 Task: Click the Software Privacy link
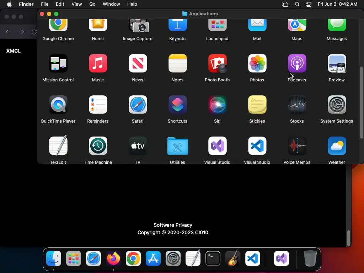pyautogui.click(x=173, y=225)
